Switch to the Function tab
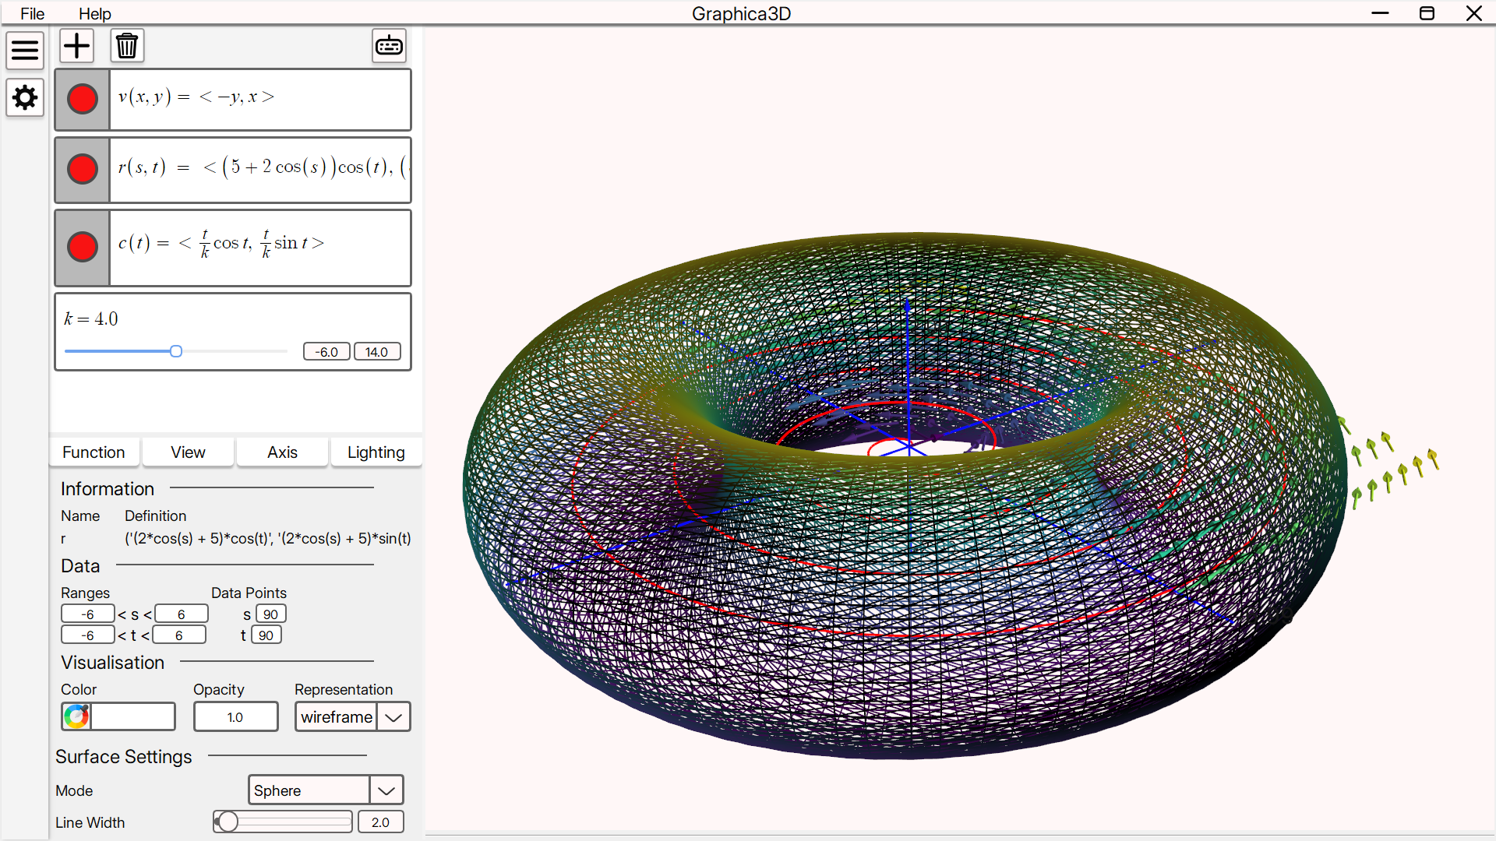Image resolution: width=1496 pixels, height=841 pixels. 93,452
